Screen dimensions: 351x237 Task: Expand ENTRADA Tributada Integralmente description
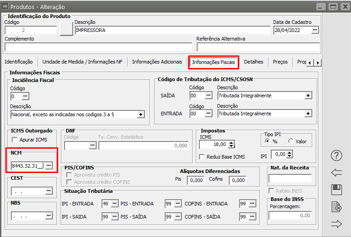pos(308,114)
